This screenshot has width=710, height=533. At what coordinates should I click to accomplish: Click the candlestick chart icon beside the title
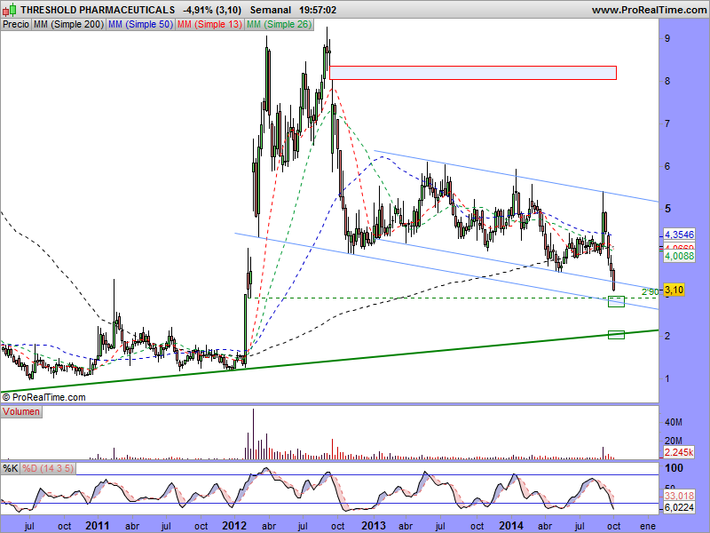tap(10, 9)
